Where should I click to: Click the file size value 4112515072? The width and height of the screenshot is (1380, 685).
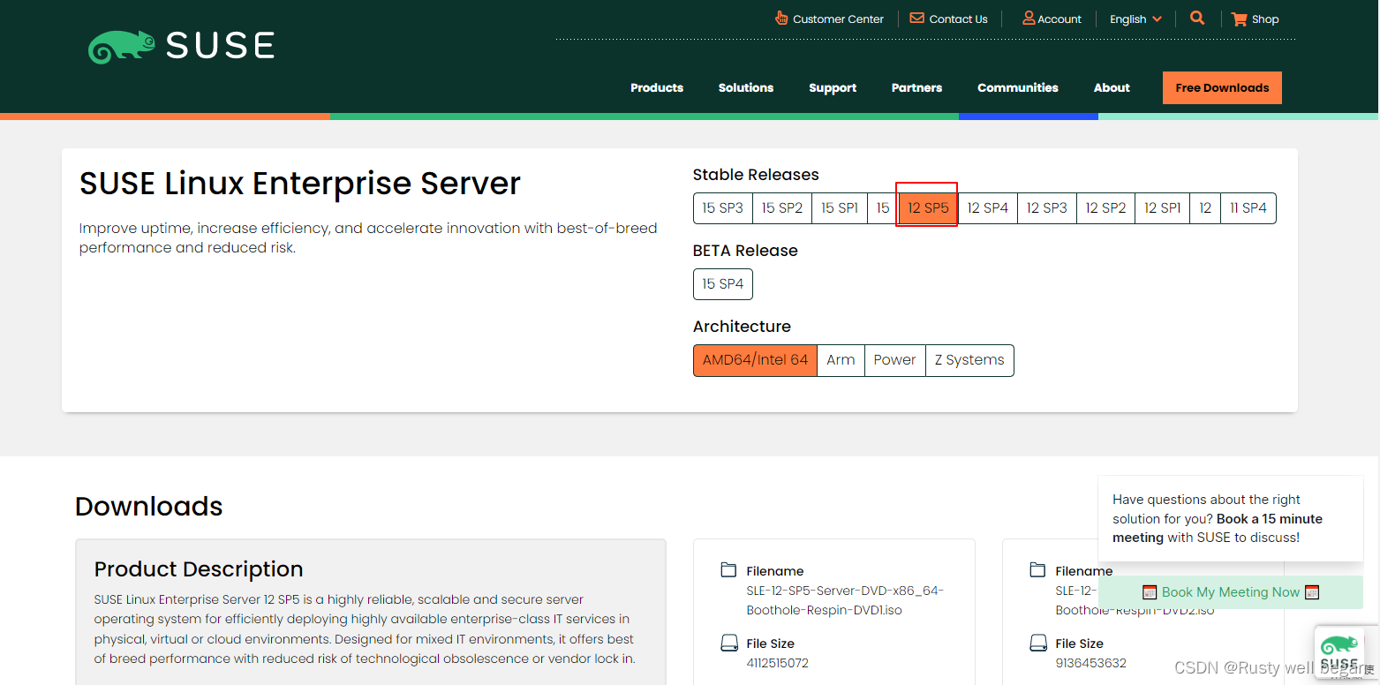pos(777,663)
